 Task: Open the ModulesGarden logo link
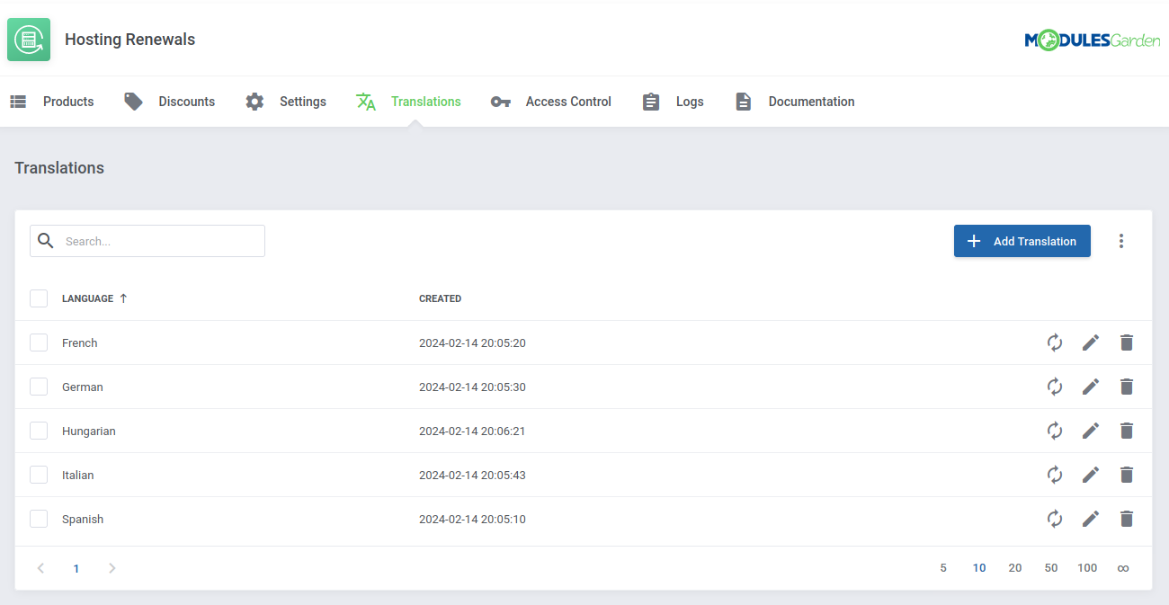tap(1093, 40)
